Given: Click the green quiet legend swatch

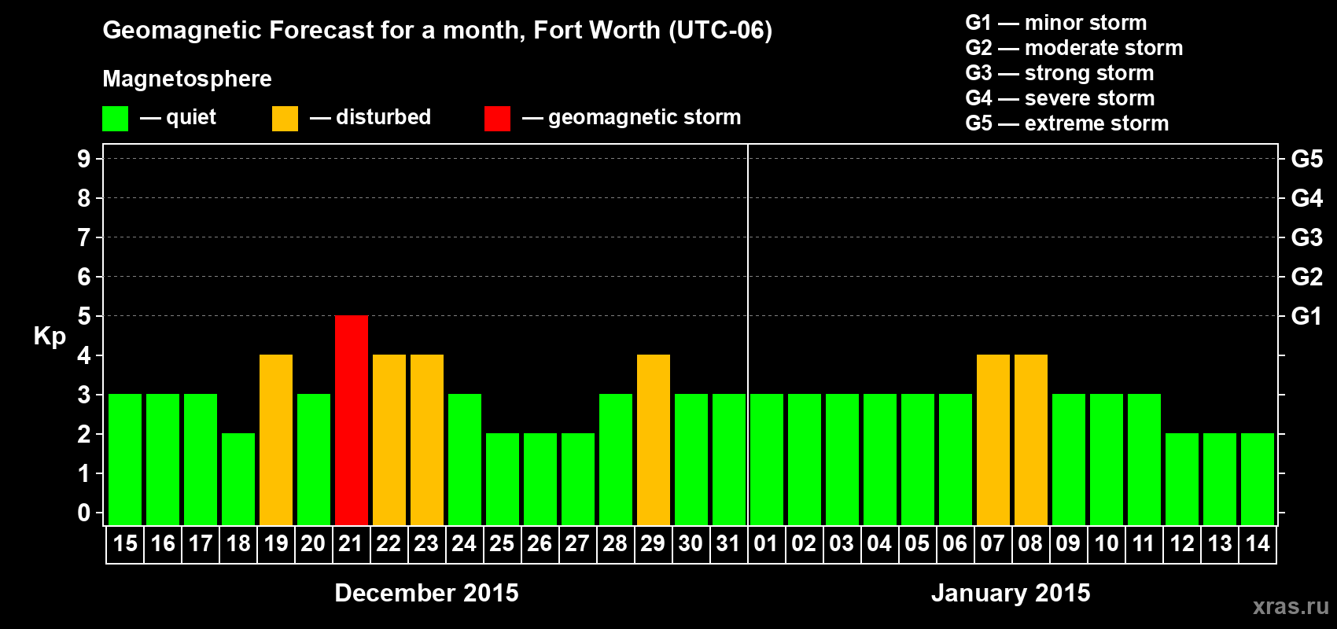Looking at the screenshot, I should (115, 119).
